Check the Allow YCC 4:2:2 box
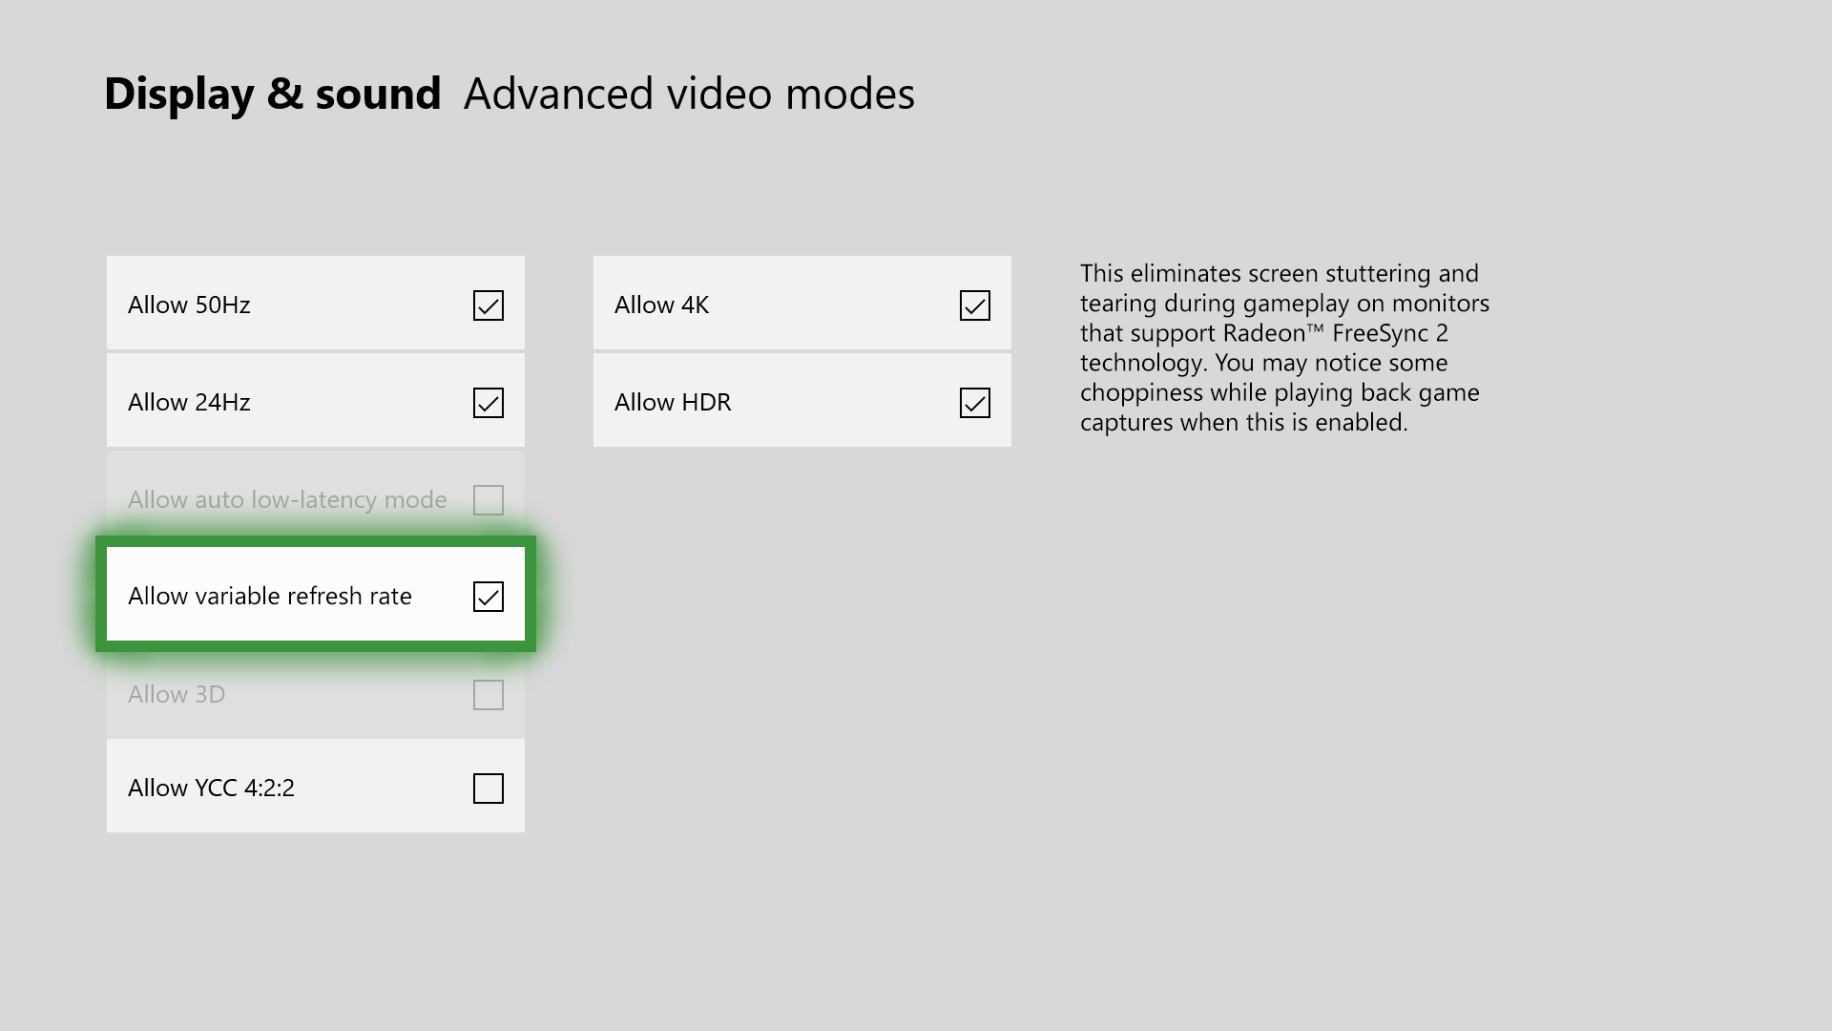The height and width of the screenshot is (1031, 1832). (488, 789)
